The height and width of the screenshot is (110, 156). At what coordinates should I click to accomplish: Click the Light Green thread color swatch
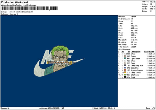pyautogui.click(x=125, y=58)
